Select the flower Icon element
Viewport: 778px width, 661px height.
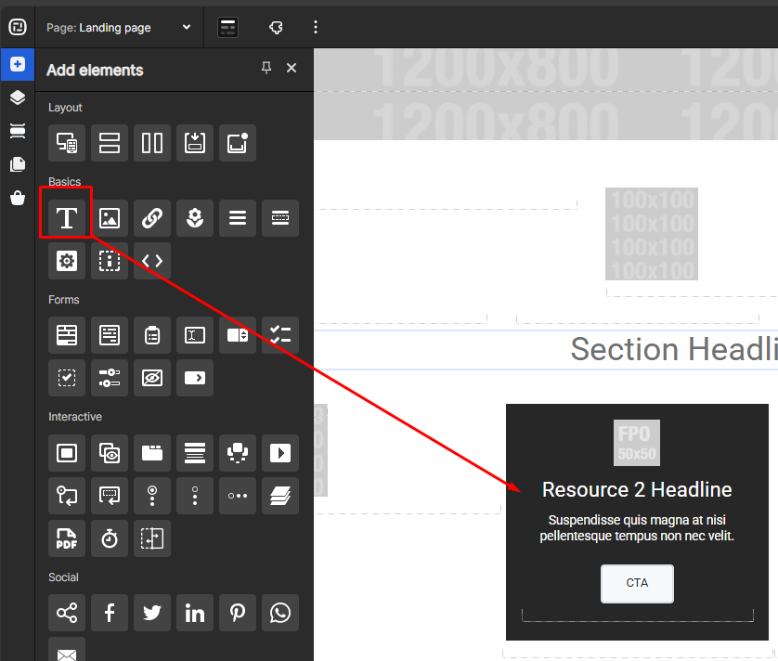click(x=195, y=218)
